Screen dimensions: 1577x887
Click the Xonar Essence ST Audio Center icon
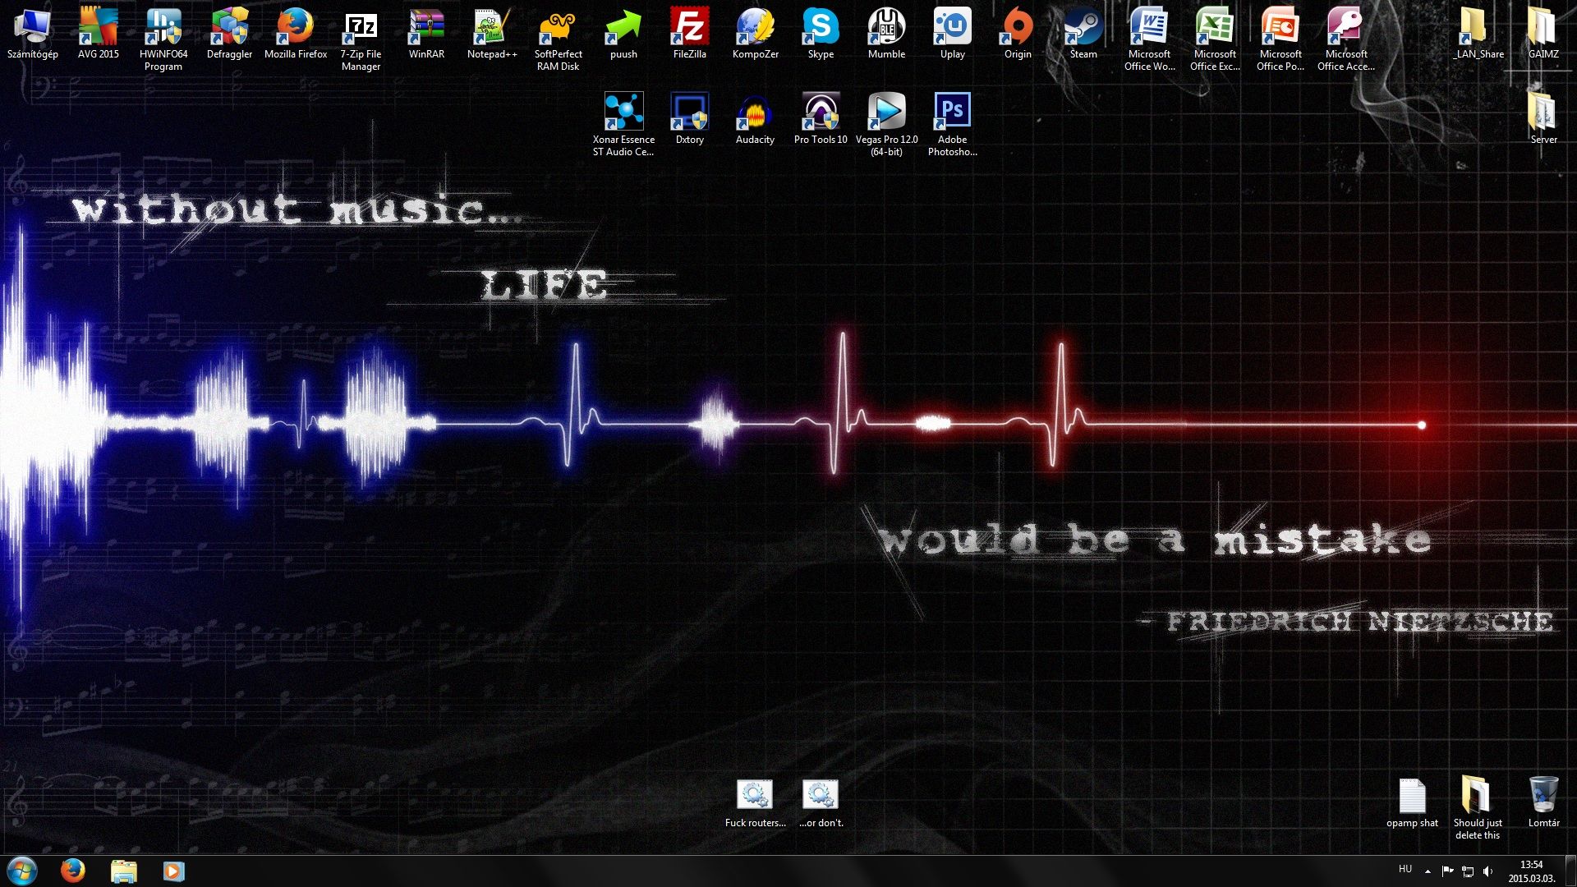coord(623,113)
